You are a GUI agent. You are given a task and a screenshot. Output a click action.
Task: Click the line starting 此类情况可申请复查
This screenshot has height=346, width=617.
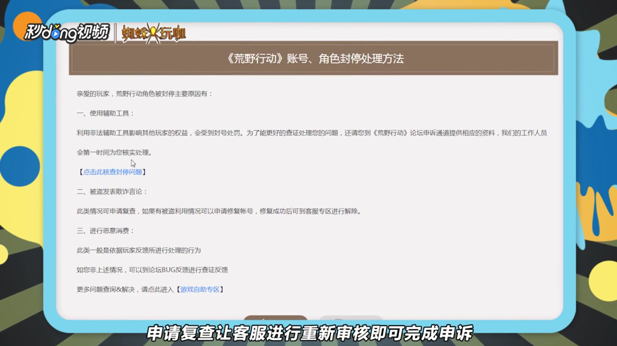coord(220,211)
